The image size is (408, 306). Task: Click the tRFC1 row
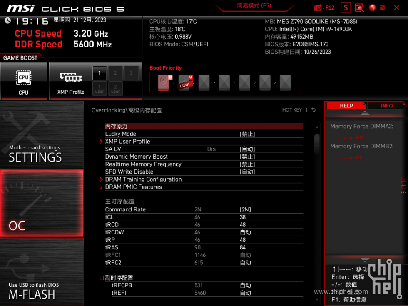click(x=204, y=255)
